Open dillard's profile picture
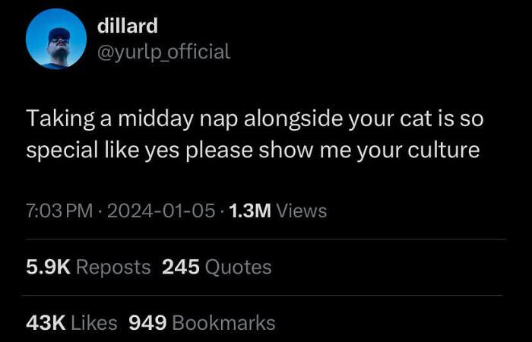Image resolution: width=532 pixels, height=342 pixels. point(56,38)
